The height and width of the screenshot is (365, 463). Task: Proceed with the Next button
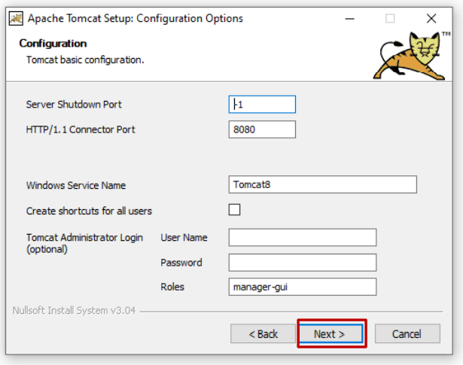pos(331,333)
